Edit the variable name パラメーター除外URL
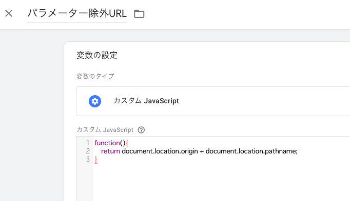Viewport: 350px width, 201px height. point(77,13)
